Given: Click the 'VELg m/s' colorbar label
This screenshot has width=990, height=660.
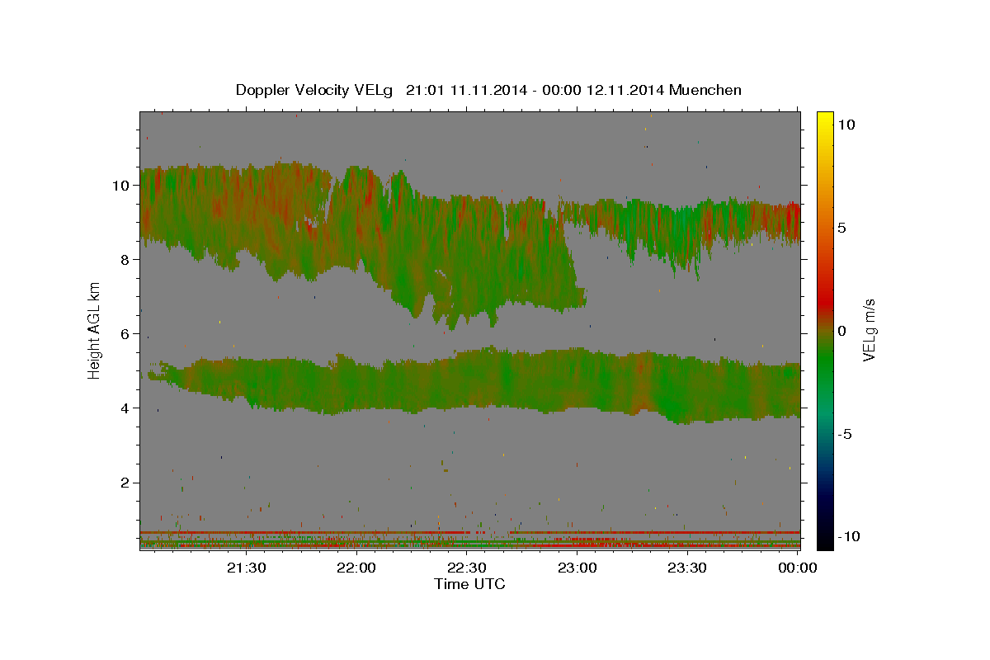Looking at the screenshot, I should click(869, 331).
